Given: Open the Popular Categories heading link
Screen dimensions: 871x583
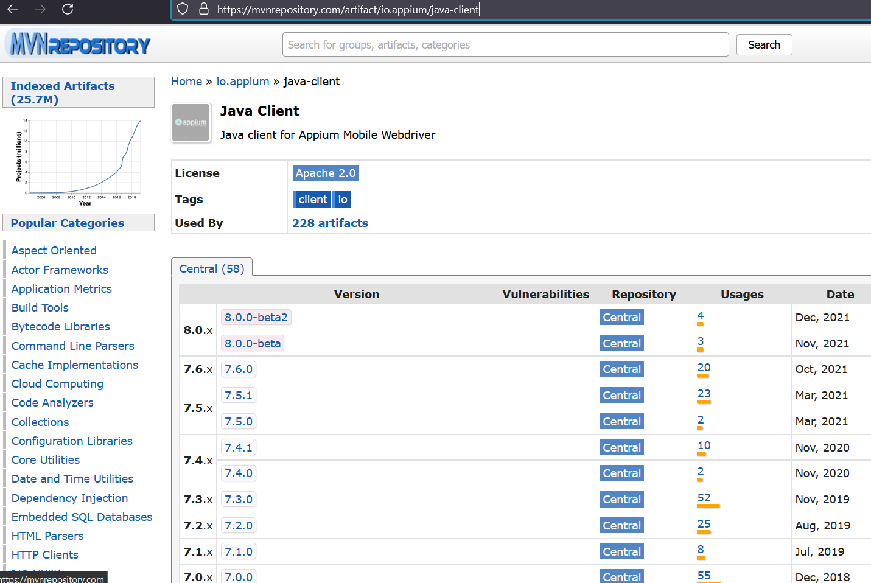Looking at the screenshot, I should 67,223.
